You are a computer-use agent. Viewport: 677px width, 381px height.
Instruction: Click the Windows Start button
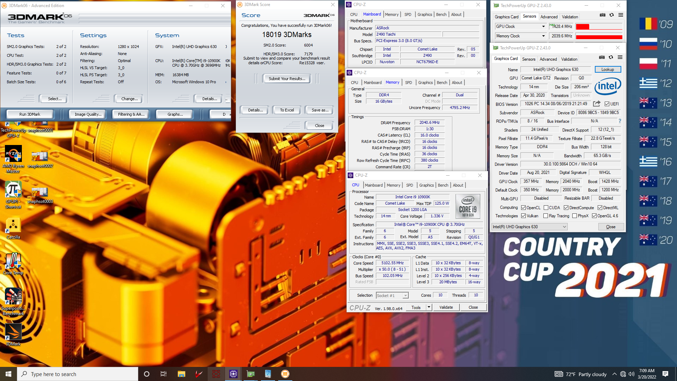pyautogui.click(x=8, y=374)
